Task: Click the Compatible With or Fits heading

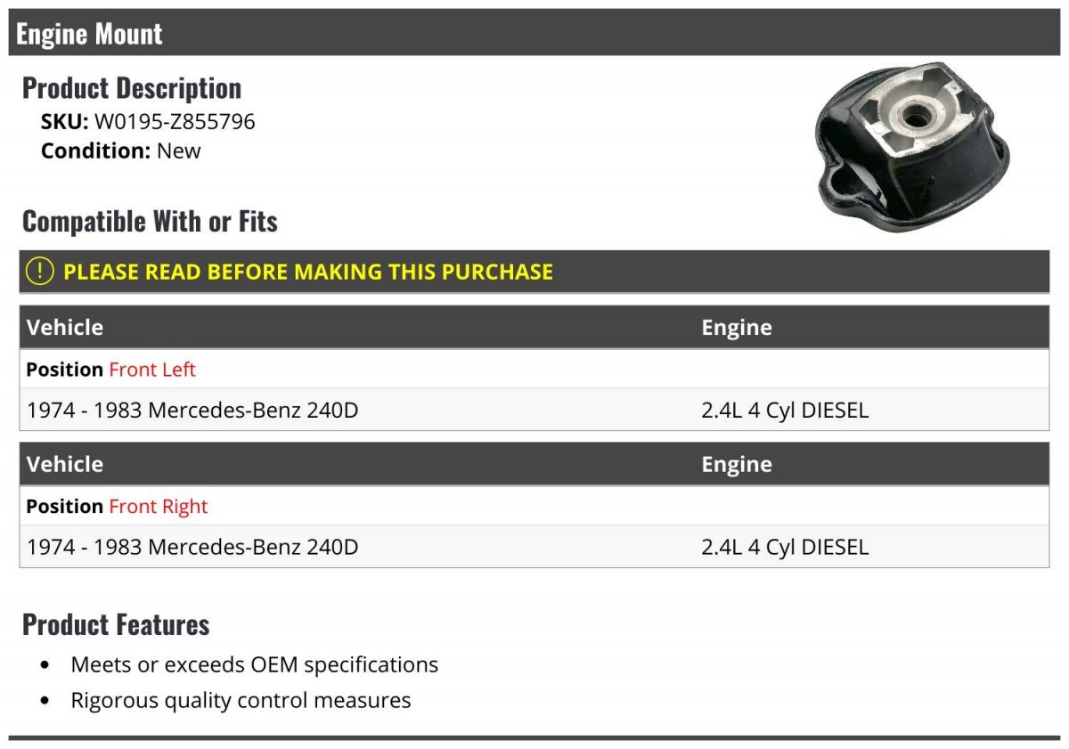Action: click(x=150, y=221)
